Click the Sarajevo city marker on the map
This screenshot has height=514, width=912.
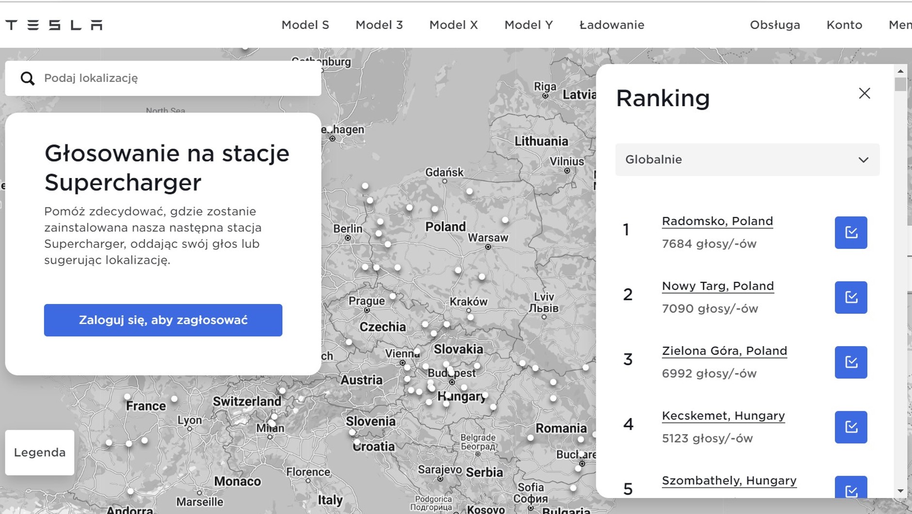(440, 479)
